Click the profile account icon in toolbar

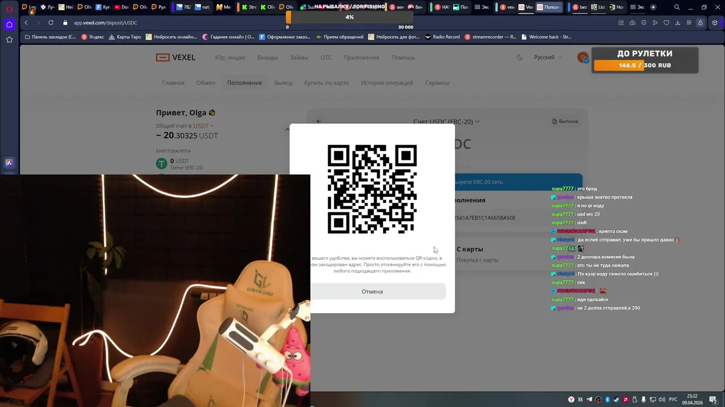point(701,23)
